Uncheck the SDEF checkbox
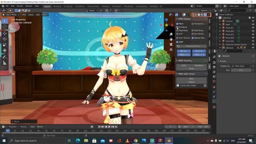This screenshot has height=144, width=256. click(x=177, y=42)
